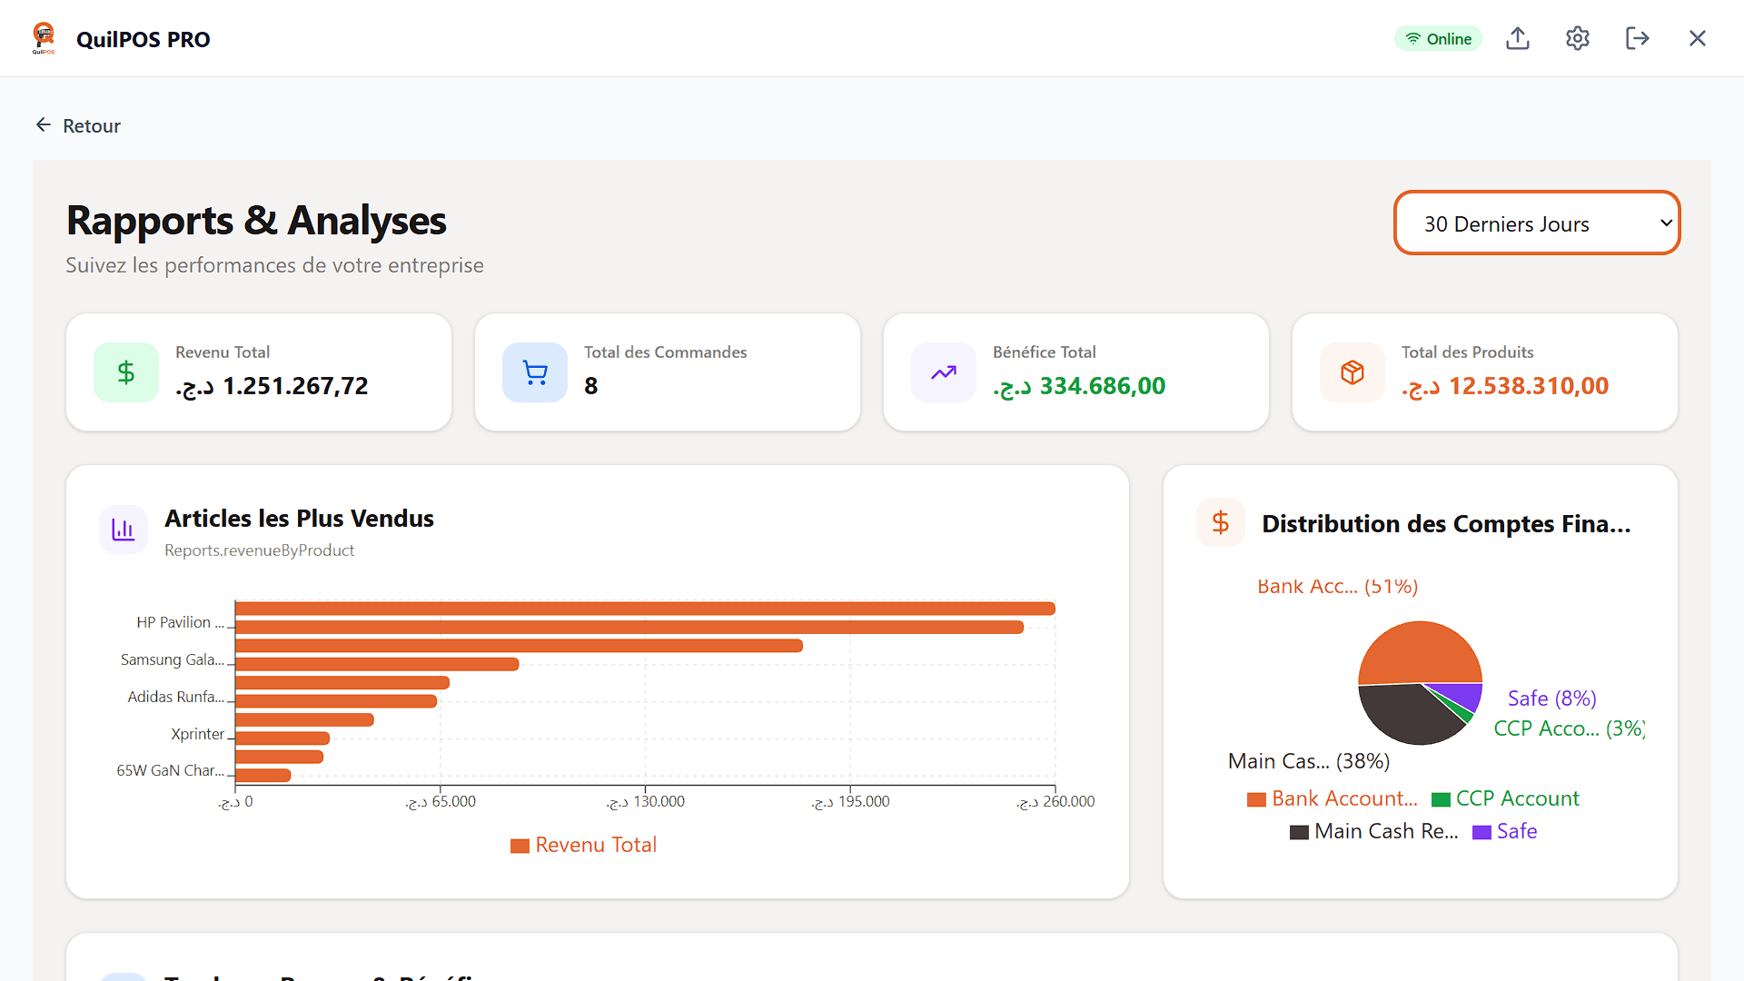This screenshot has width=1744, height=981.
Task: Click the Main Cash Re... legend swatch
Action: tap(1299, 832)
